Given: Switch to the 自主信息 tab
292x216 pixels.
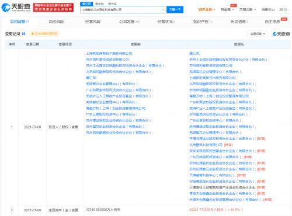Looking at the screenshot, I should pos(272,22).
